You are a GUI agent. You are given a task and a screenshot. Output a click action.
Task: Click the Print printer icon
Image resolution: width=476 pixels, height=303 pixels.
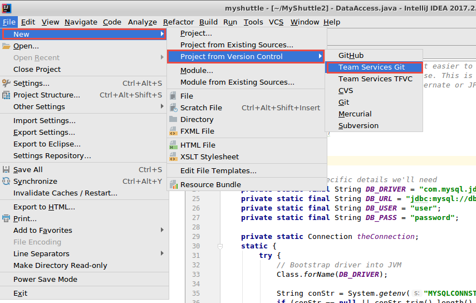6,218
